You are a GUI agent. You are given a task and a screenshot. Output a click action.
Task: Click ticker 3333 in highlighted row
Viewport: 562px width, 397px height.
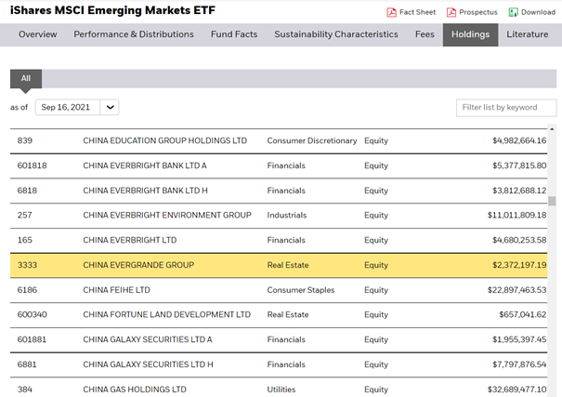coord(27,265)
